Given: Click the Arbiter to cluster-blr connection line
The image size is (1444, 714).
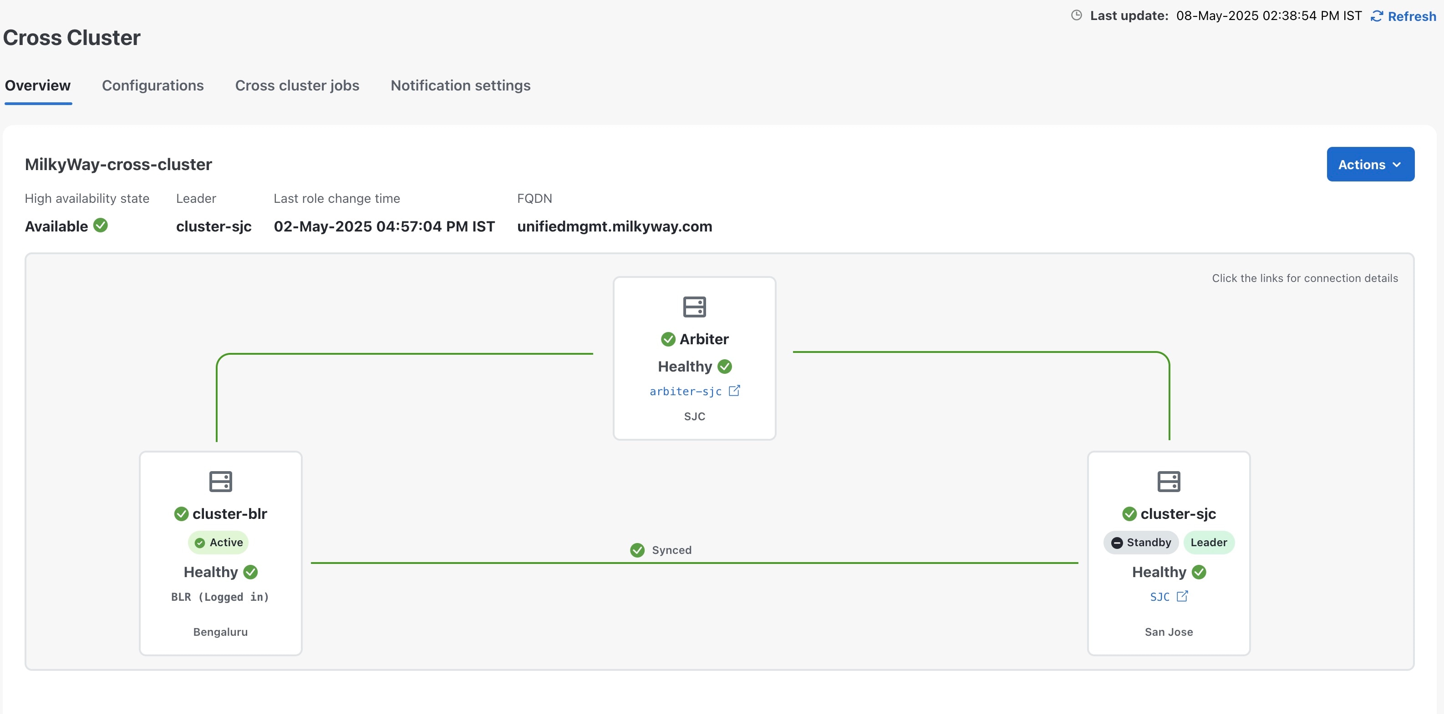Looking at the screenshot, I should click(404, 353).
